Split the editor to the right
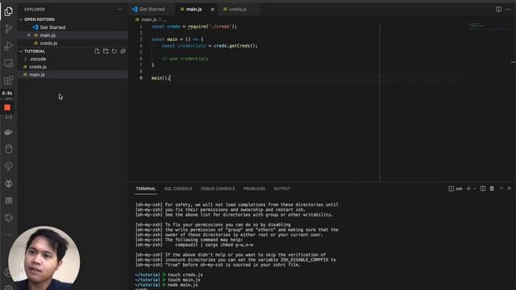516x290 pixels. pyautogui.click(x=498, y=9)
